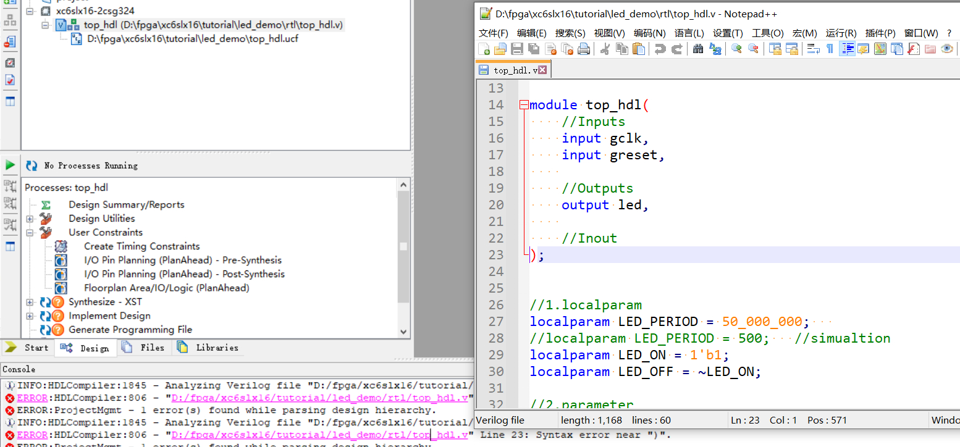Click the Verilog file status bar label
The image size is (960, 447).
[x=500, y=420]
